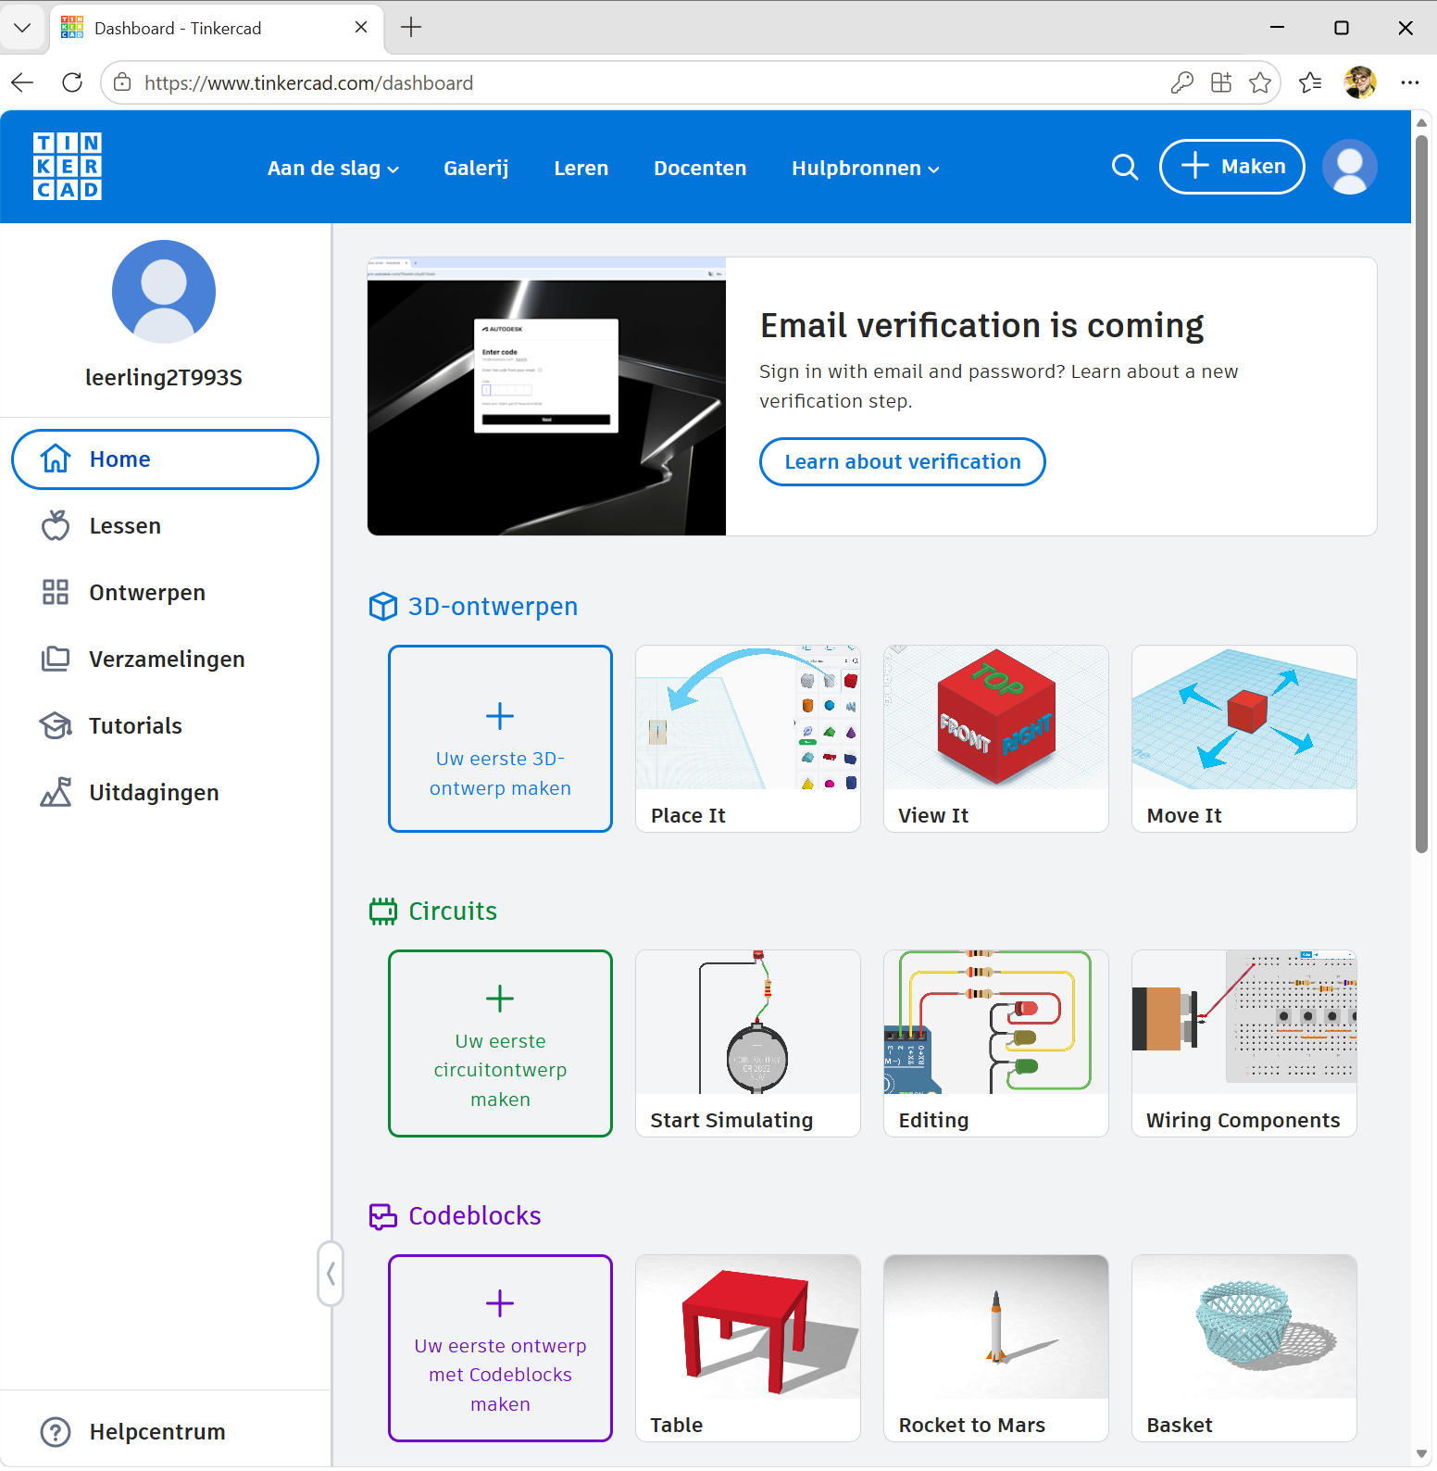Open the View It tutorial card
Screen dimensions: 1437x1471
[996, 738]
